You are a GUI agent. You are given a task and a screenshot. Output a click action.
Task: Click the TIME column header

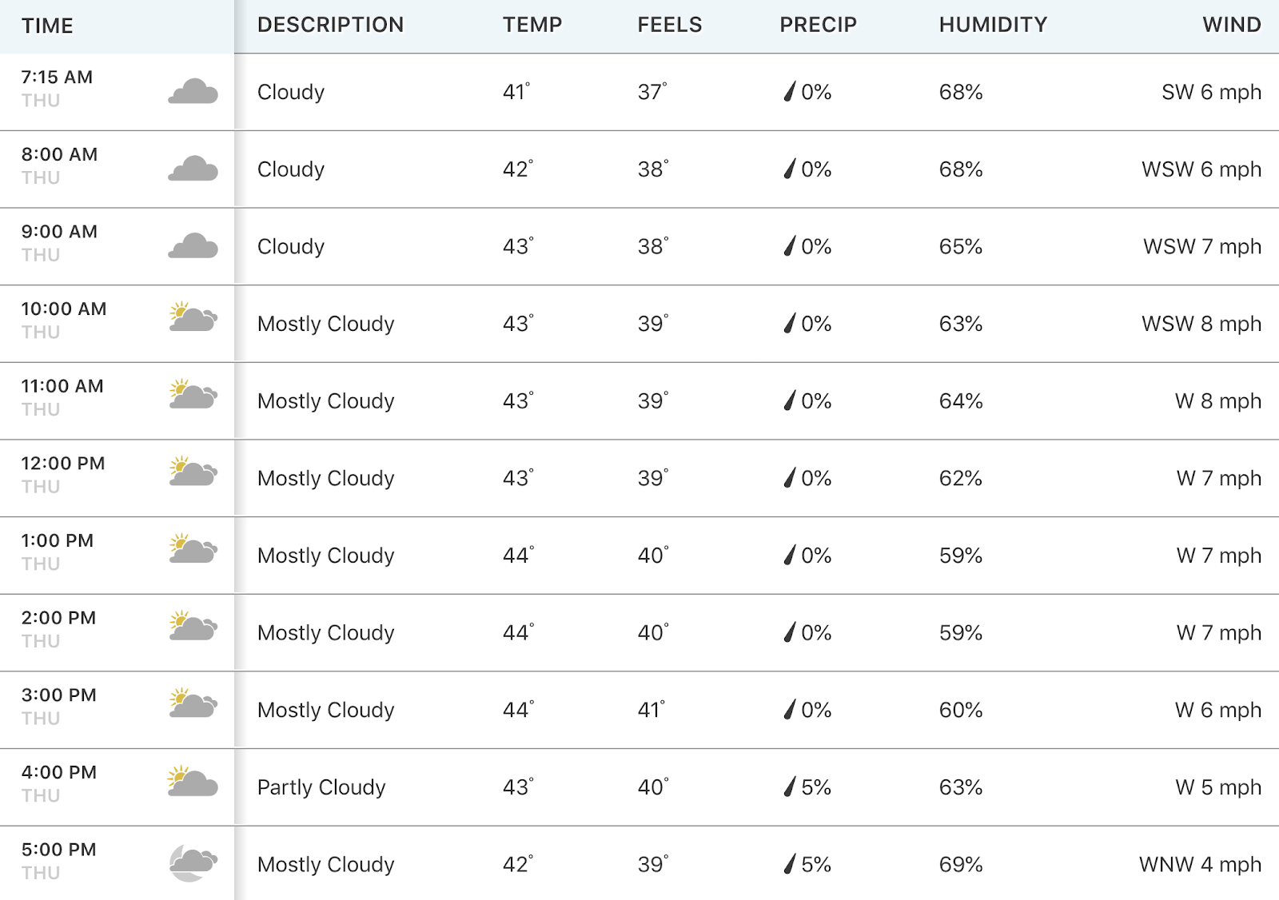tap(47, 26)
